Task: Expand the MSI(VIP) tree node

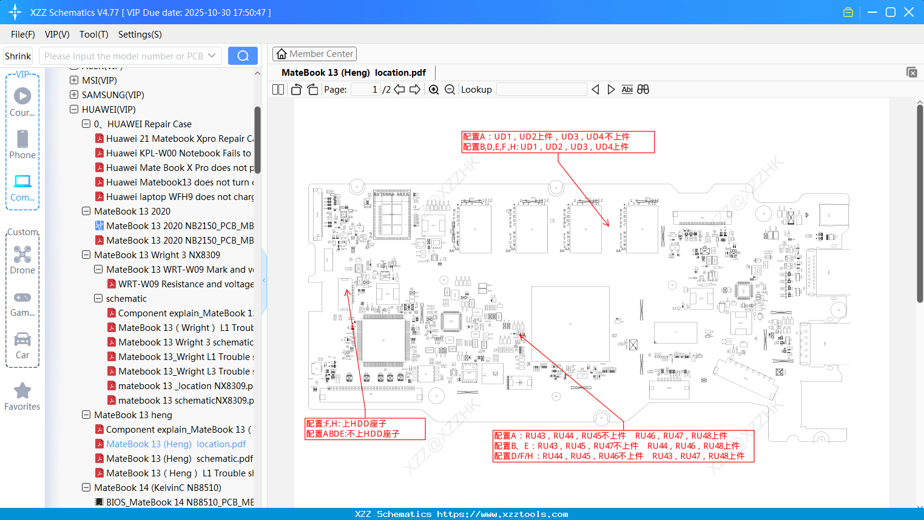Action: click(74, 80)
